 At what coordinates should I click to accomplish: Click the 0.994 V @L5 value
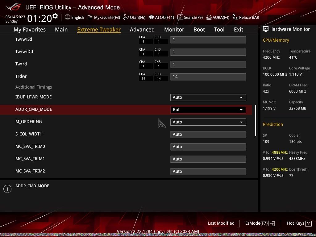click(x=273, y=159)
